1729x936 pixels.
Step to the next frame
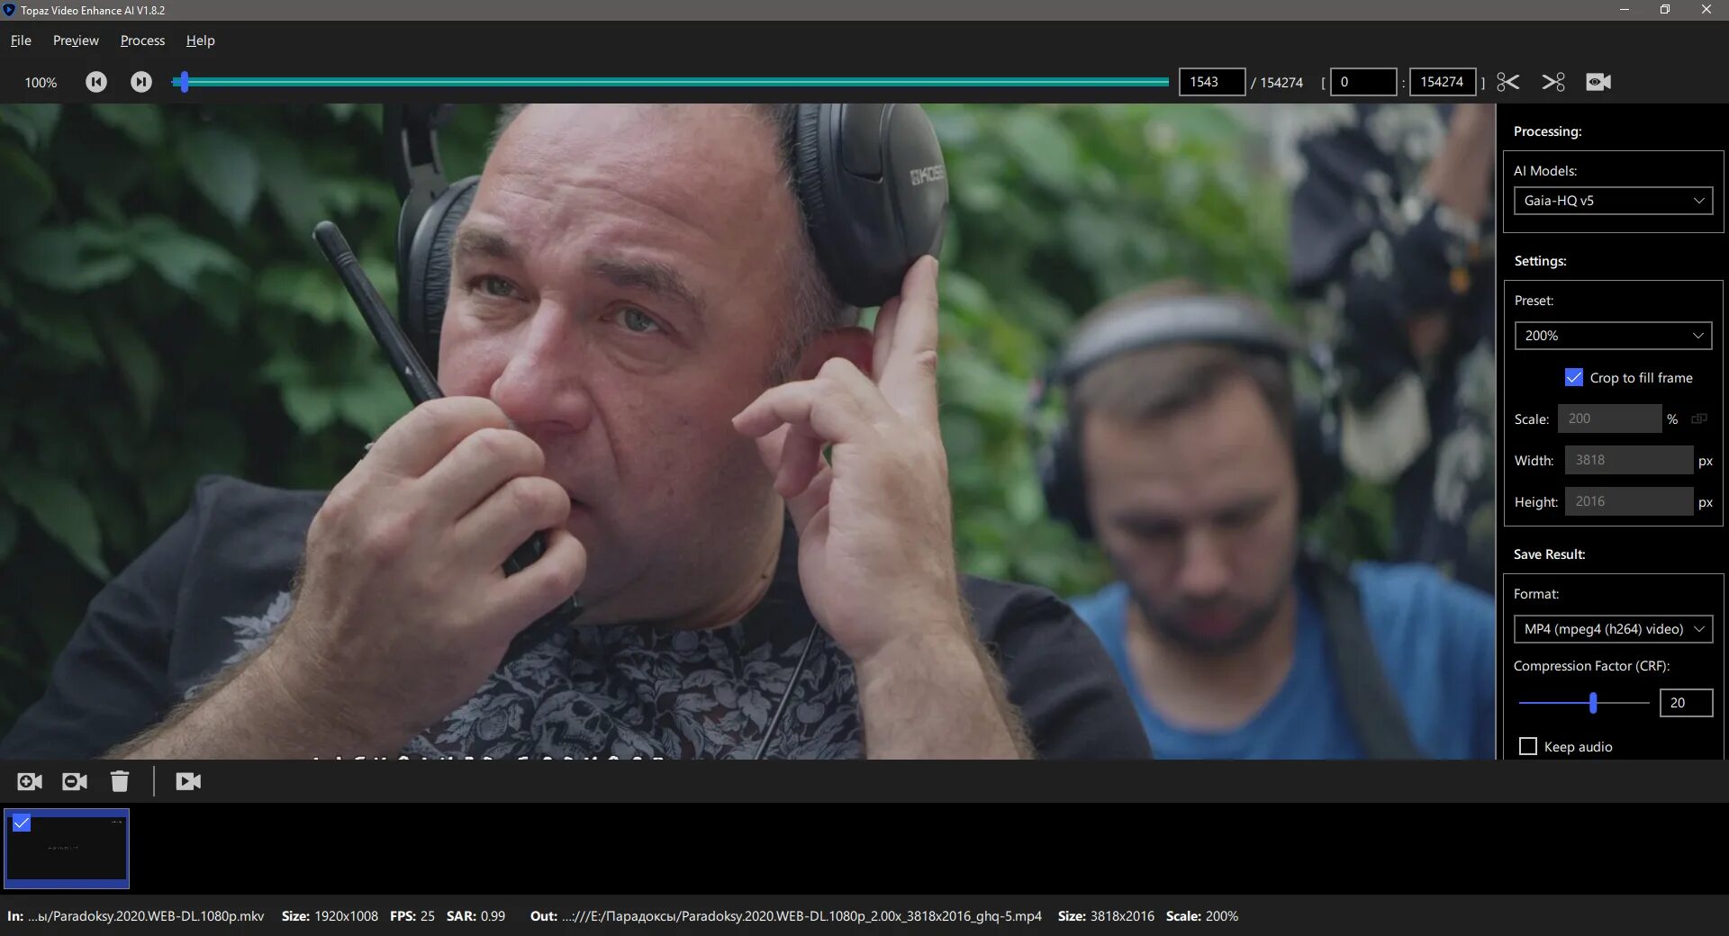(141, 82)
